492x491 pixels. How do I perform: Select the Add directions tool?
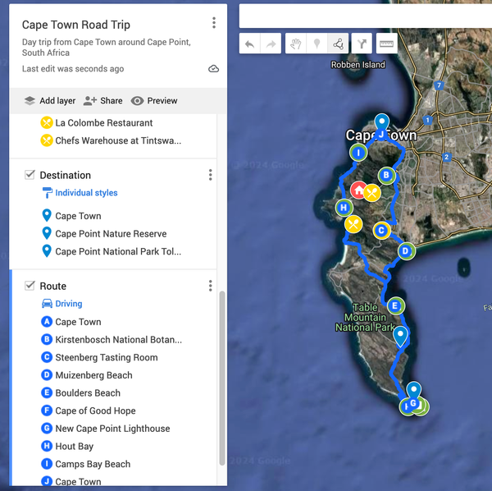click(x=362, y=44)
